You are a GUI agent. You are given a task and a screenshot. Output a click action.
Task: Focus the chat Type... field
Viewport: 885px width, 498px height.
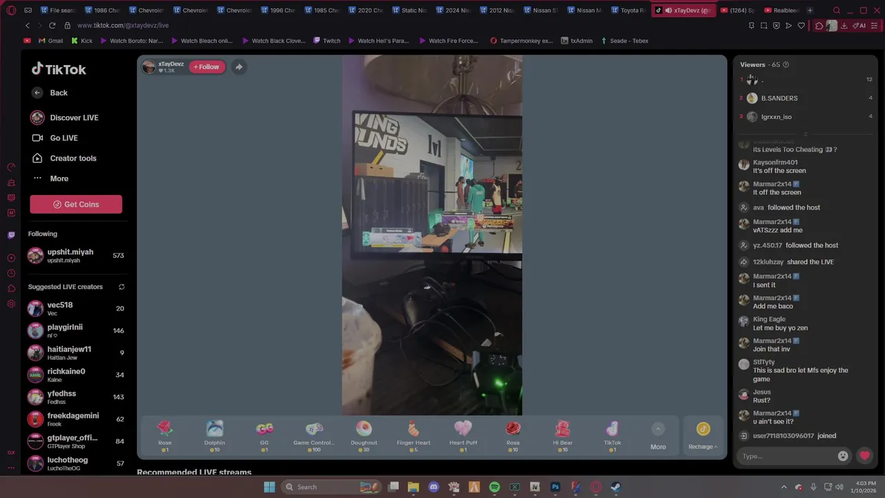pyautogui.click(x=787, y=456)
